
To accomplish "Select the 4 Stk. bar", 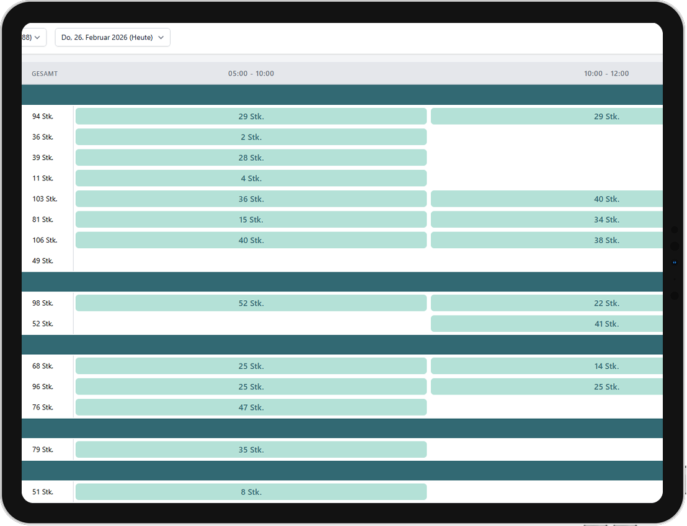I will (251, 178).
